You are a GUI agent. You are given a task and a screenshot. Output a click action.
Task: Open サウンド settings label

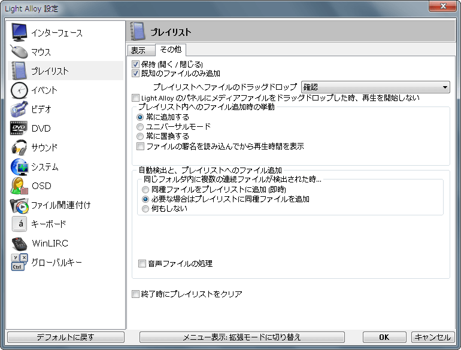click(x=44, y=148)
